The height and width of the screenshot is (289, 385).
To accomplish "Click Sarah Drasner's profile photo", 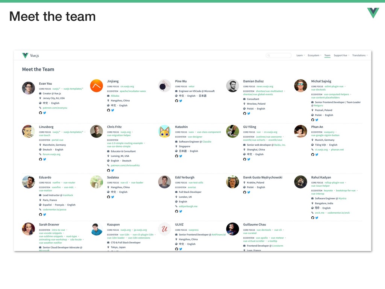I will (29, 229).
